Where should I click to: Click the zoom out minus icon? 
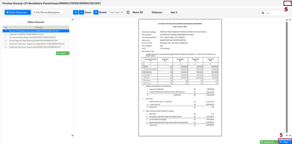coord(81,12)
